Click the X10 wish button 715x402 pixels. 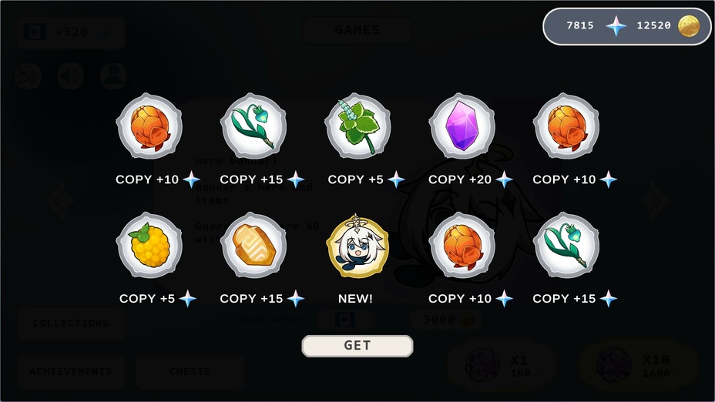[639, 366]
